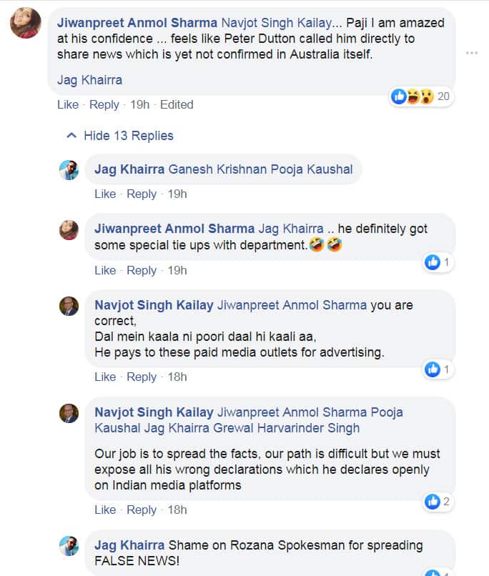Click Navjot Singh Kailay's profile avatar
This screenshot has width=489, height=576.
[x=69, y=304]
